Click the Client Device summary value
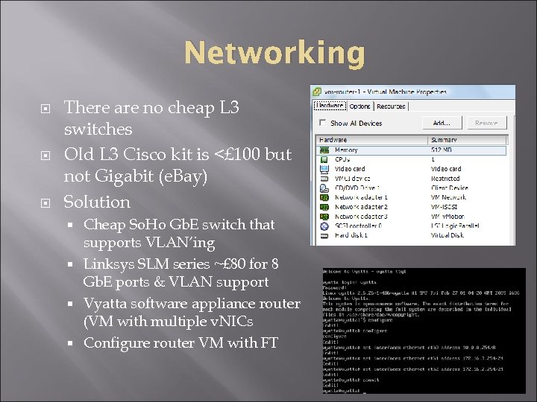The image size is (537, 402). coord(449,188)
